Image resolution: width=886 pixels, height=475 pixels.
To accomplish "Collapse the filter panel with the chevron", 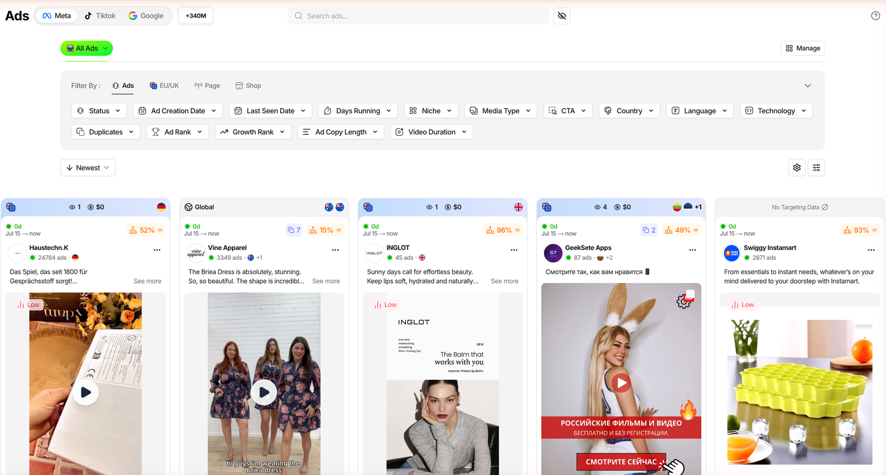I will tap(808, 86).
